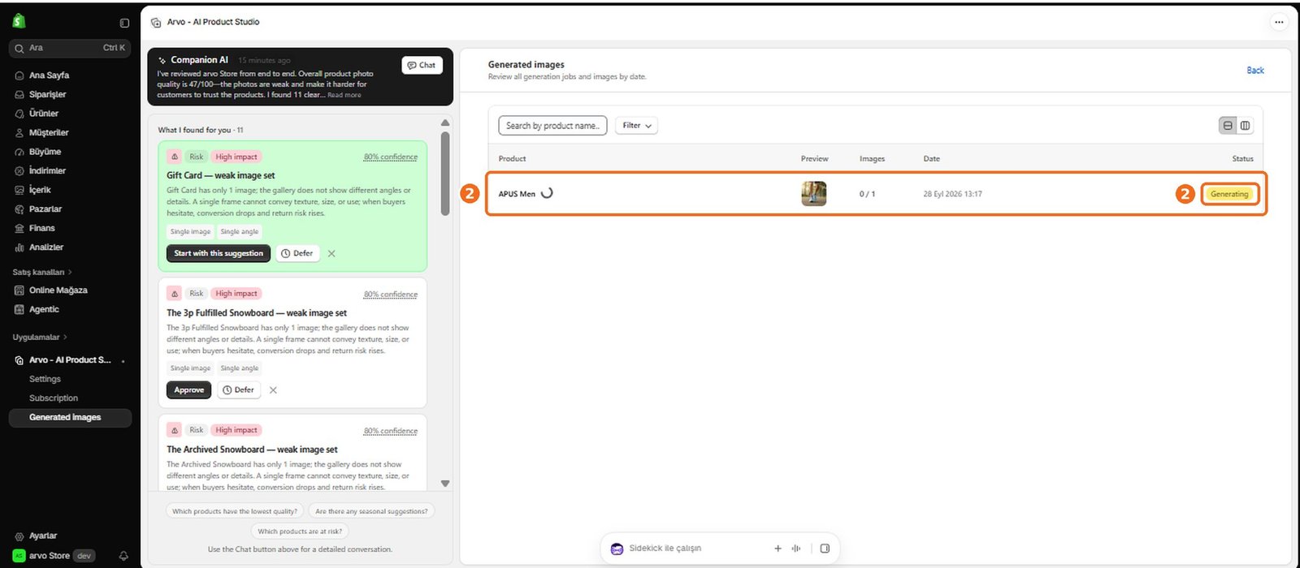Defer the Gift Card suggestion
The width and height of the screenshot is (1300, 568).
(297, 253)
